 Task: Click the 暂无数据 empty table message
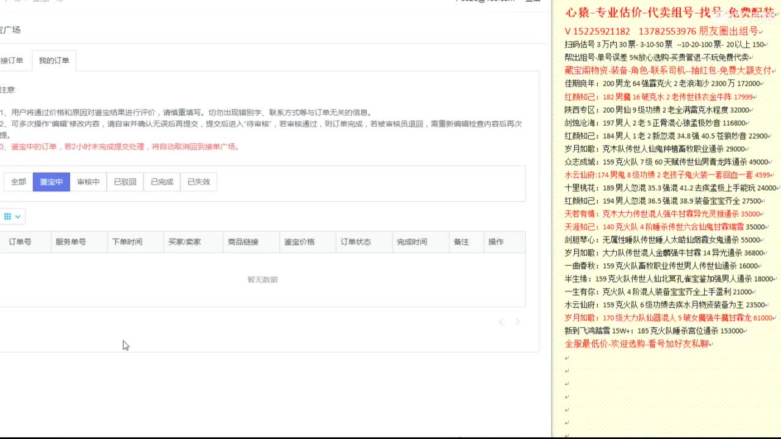[262, 280]
